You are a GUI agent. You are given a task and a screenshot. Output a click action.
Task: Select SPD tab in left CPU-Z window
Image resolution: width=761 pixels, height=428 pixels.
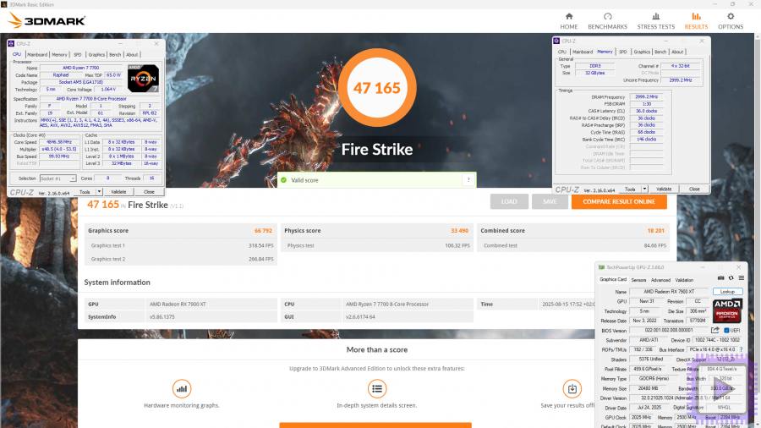pyautogui.click(x=78, y=55)
